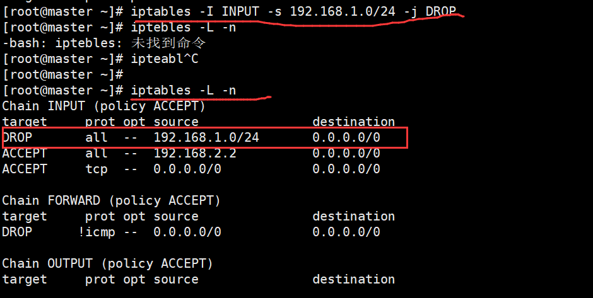593x298 pixels.
Task: Click the "source" column header under Chain FORWARD
Action: click(176, 216)
